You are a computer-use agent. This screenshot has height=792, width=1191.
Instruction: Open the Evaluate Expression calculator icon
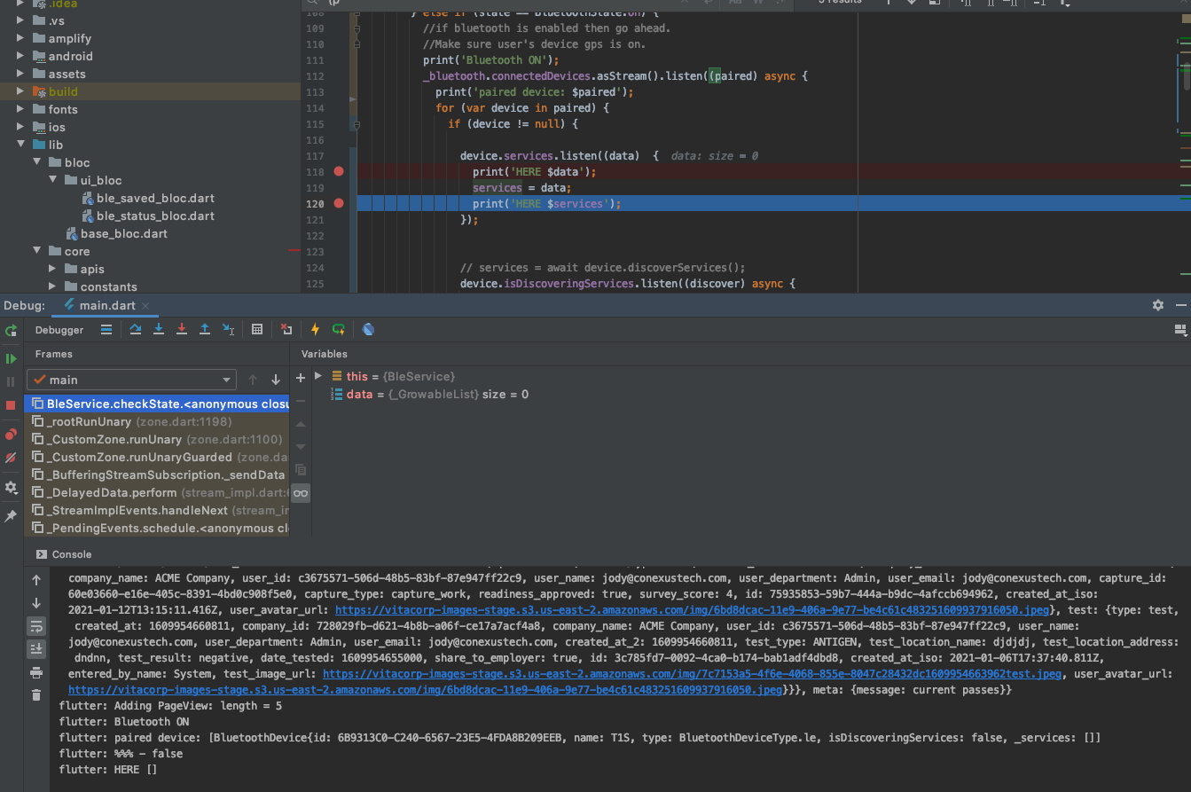[x=257, y=329]
